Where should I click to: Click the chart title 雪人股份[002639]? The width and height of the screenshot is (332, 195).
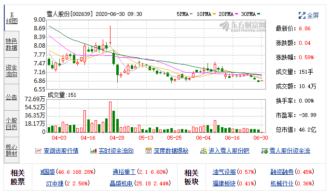[x=69, y=14]
